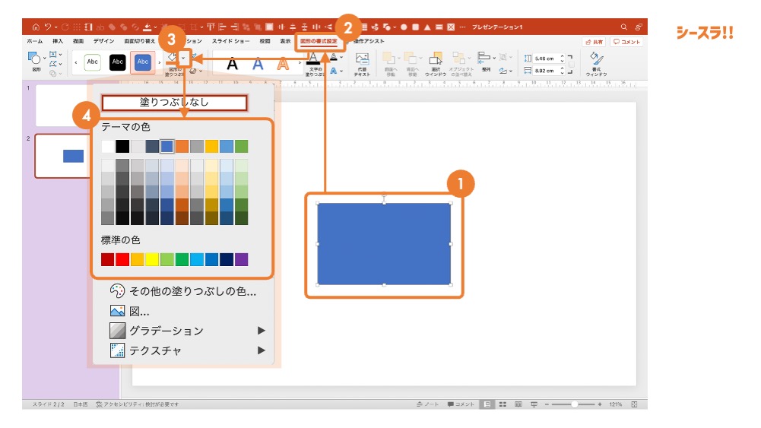This screenshot has height=428, width=761.
Task: Switch to reading view icon in status bar
Action: click(x=518, y=404)
